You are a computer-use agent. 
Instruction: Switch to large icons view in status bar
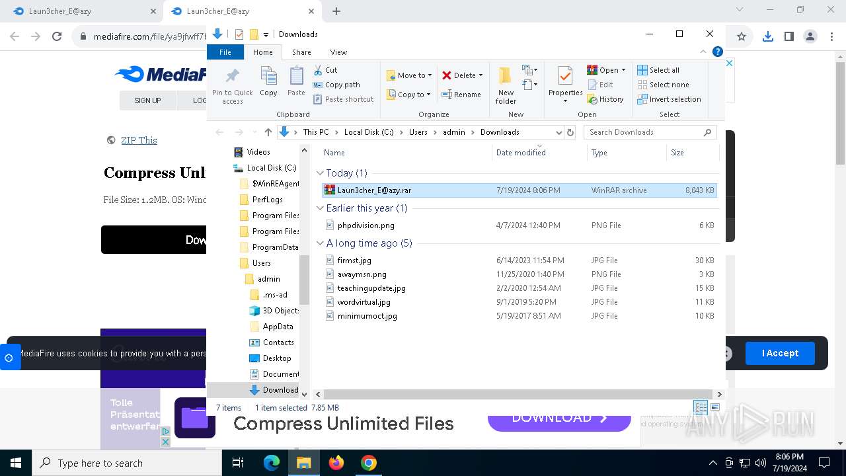coord(714,408)
